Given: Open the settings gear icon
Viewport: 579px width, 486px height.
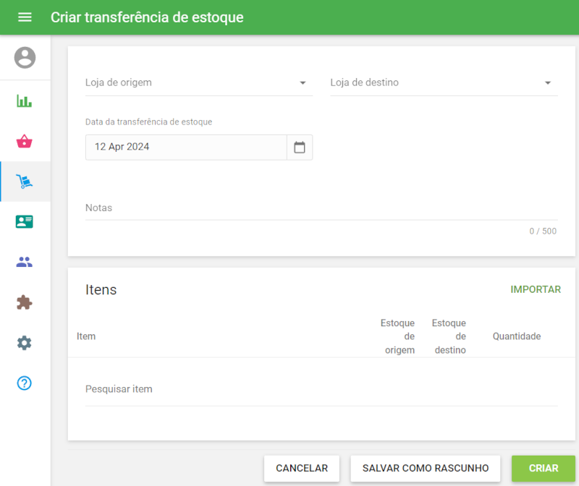Looking at the screenshot, I should (x=25, y=343).
